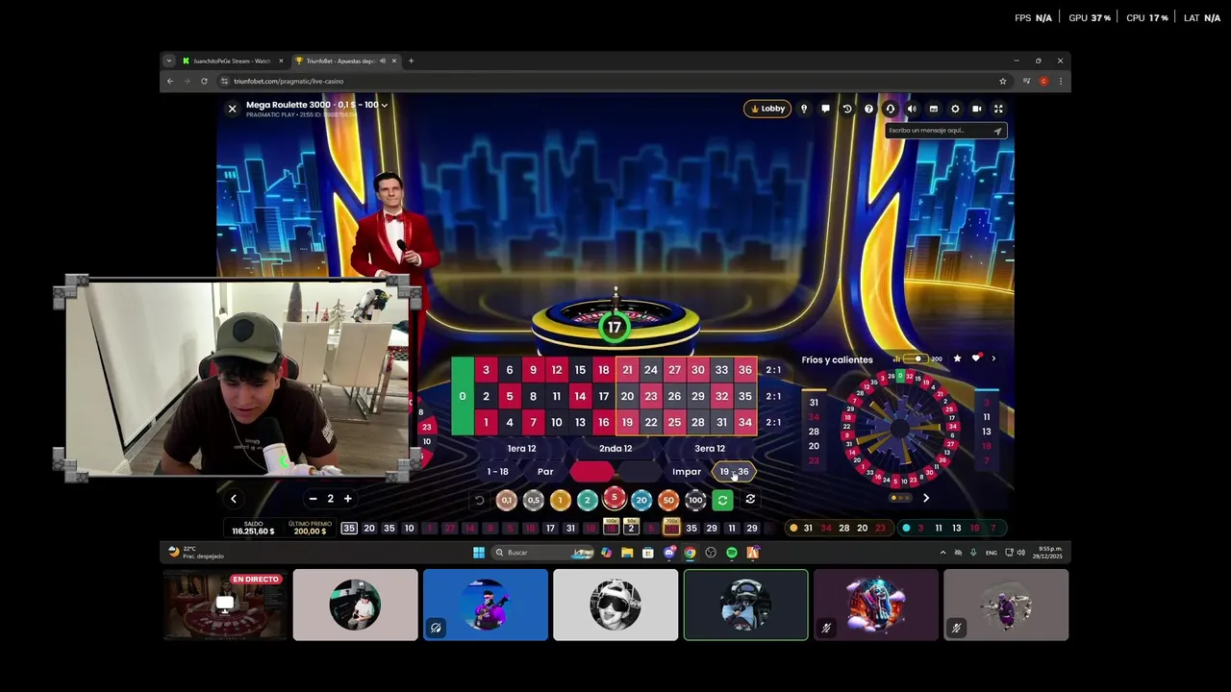Bet on 1era 12 dozen
The width and height of the screenshot is (1231, 692).
tap(521, 448)
